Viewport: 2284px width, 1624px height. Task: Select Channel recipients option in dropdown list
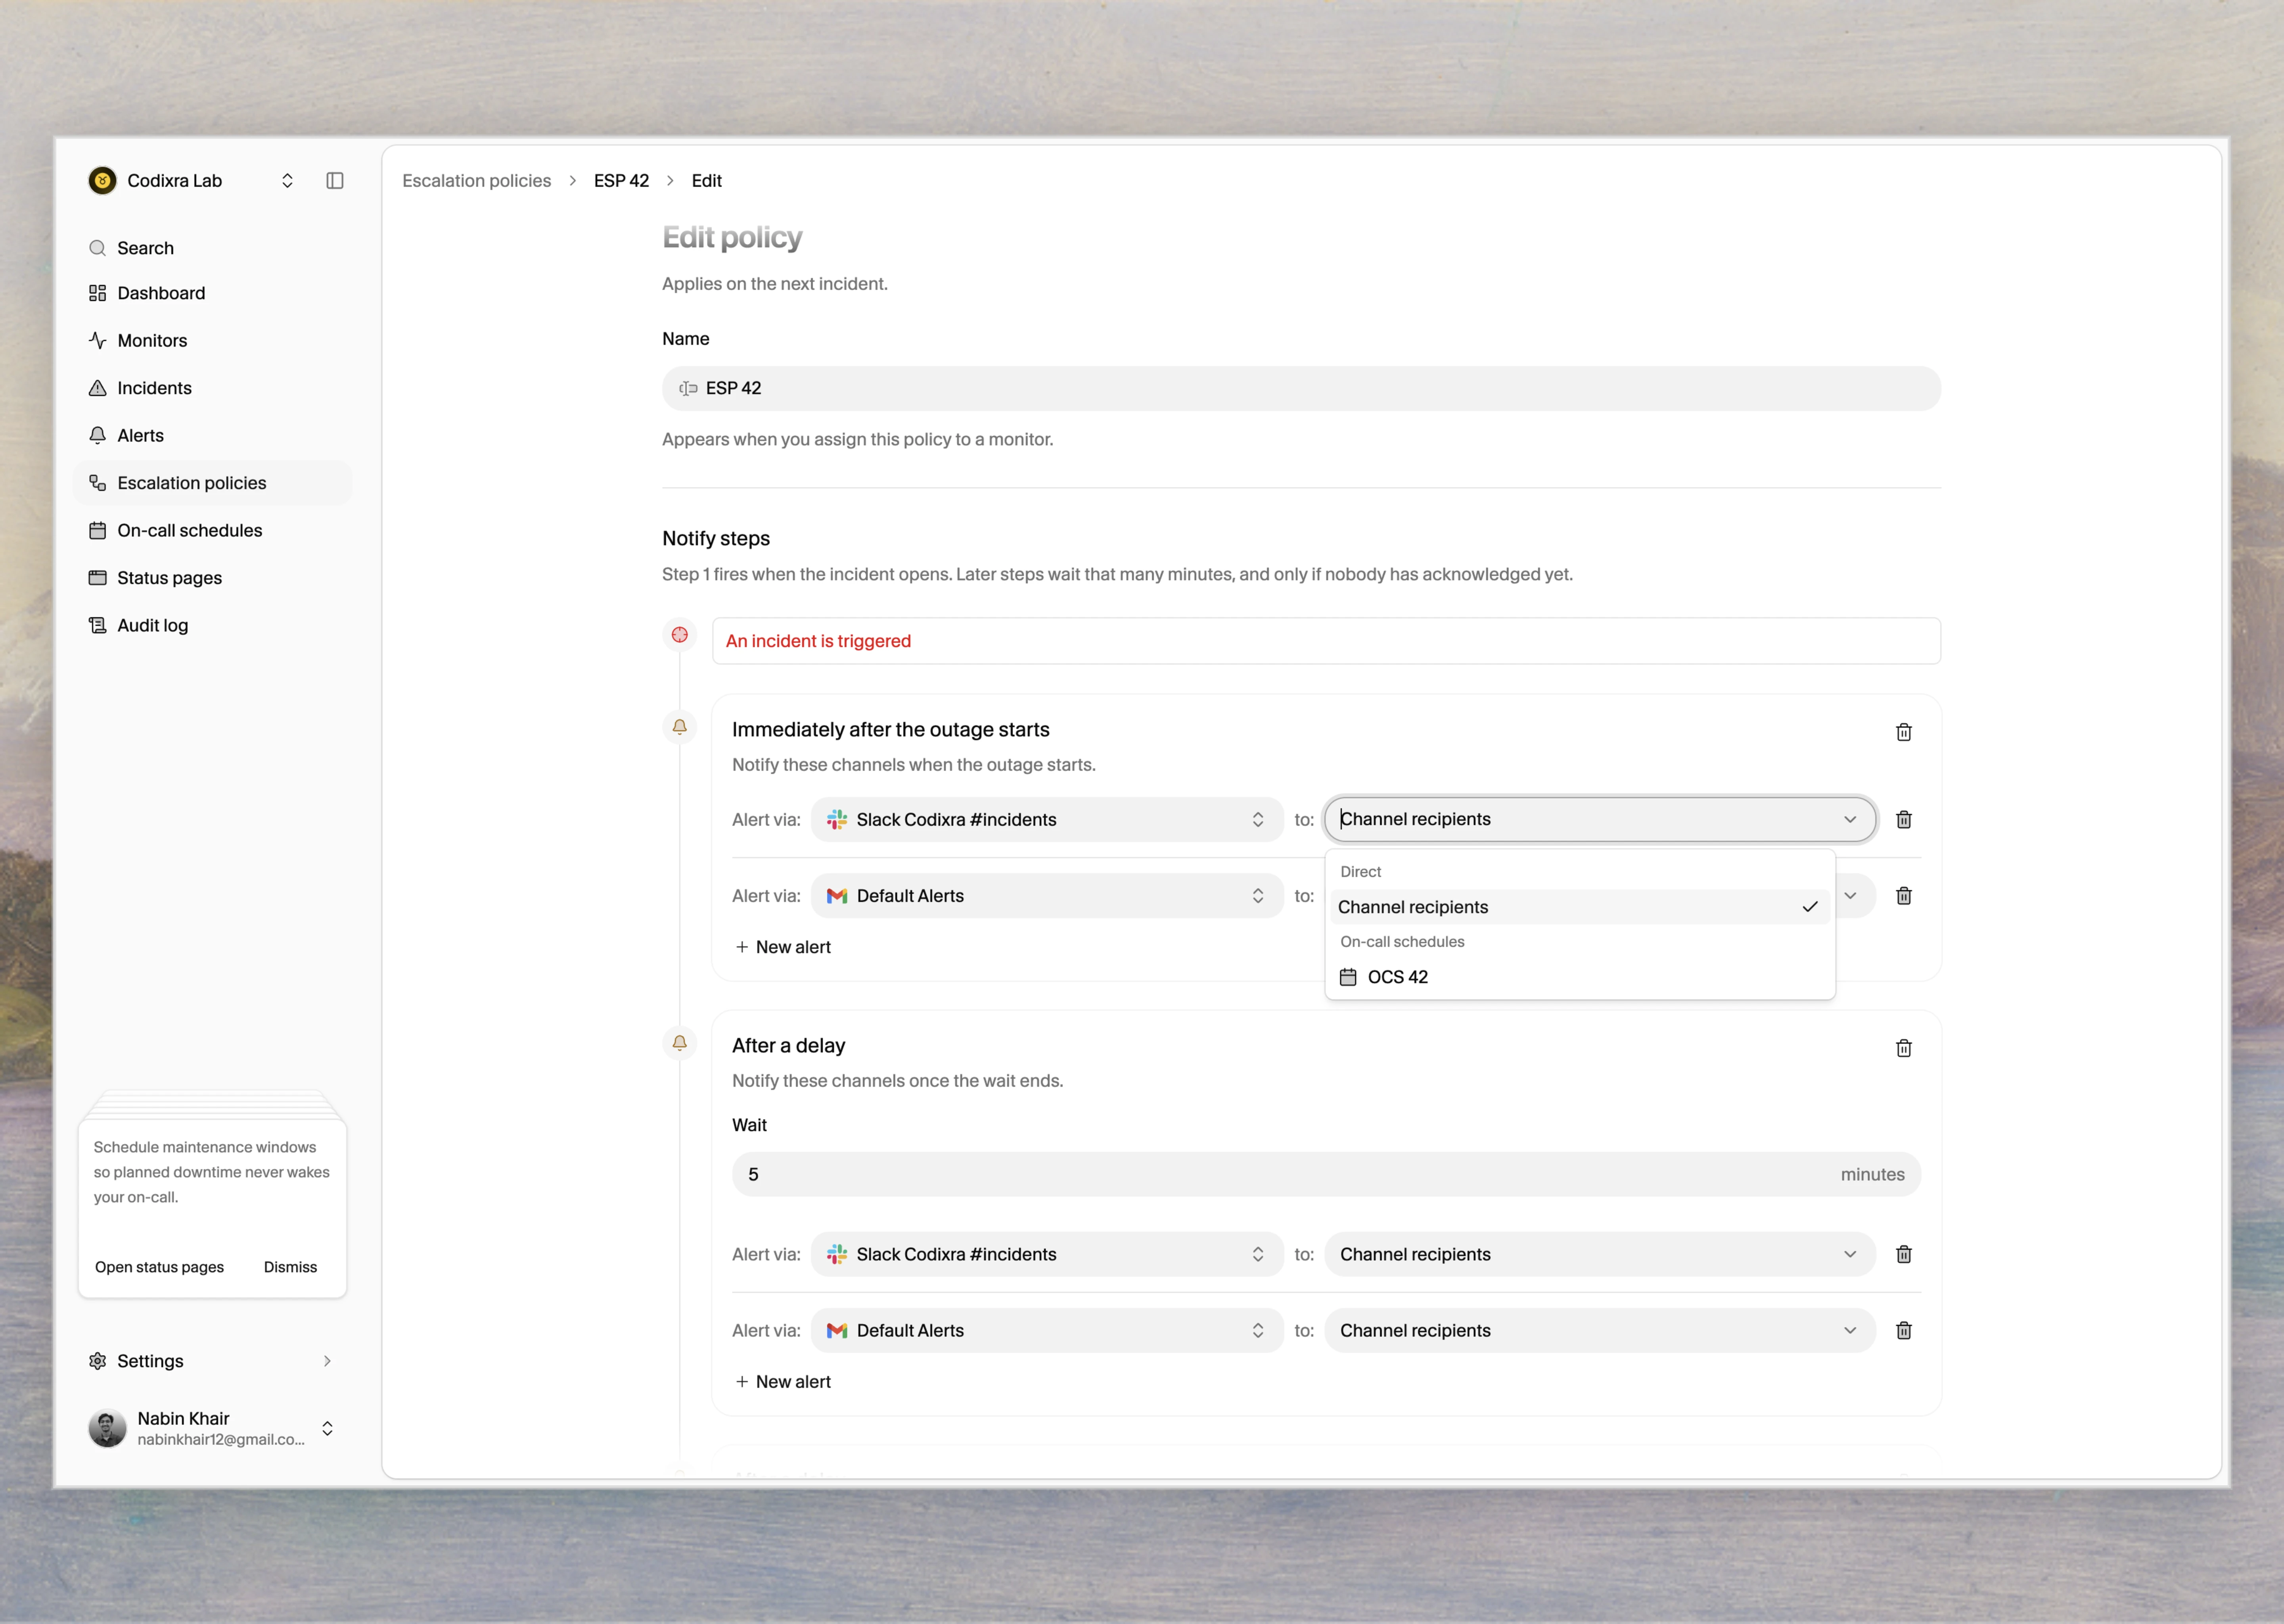[x=1580, y=907]
